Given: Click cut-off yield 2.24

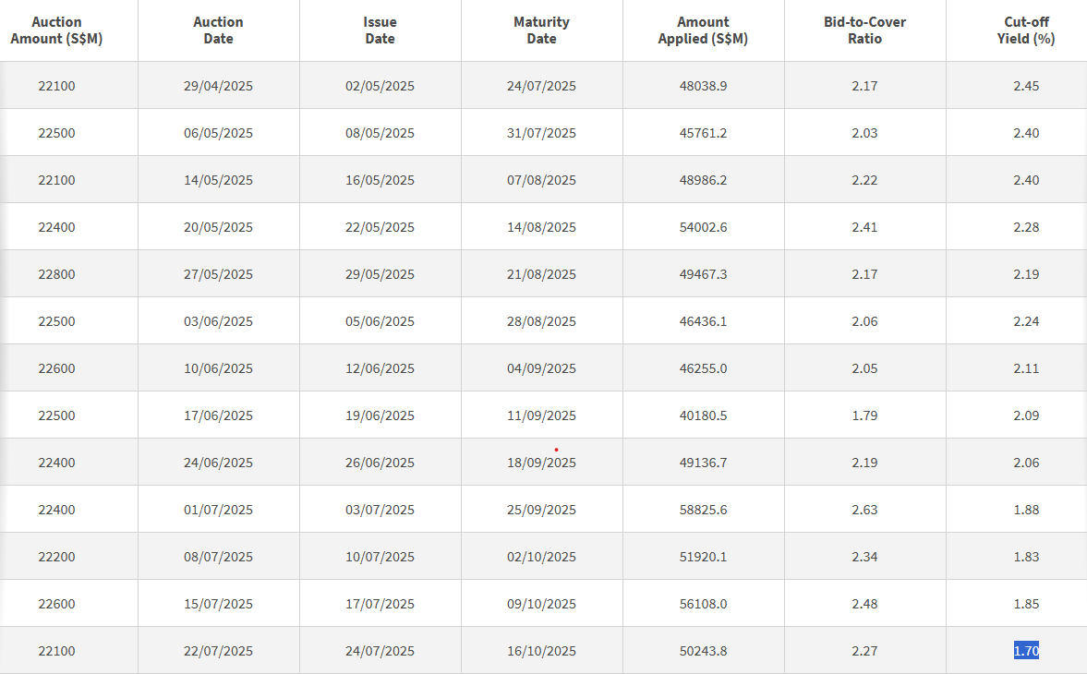Looking at the screenshot, I should 1026,321.
